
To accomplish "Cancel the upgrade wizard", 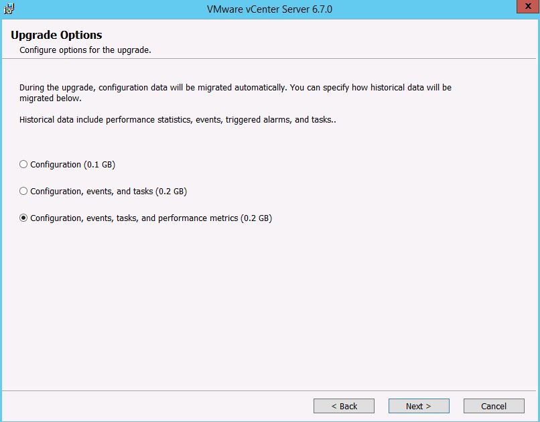I will [x=494, y=406].
